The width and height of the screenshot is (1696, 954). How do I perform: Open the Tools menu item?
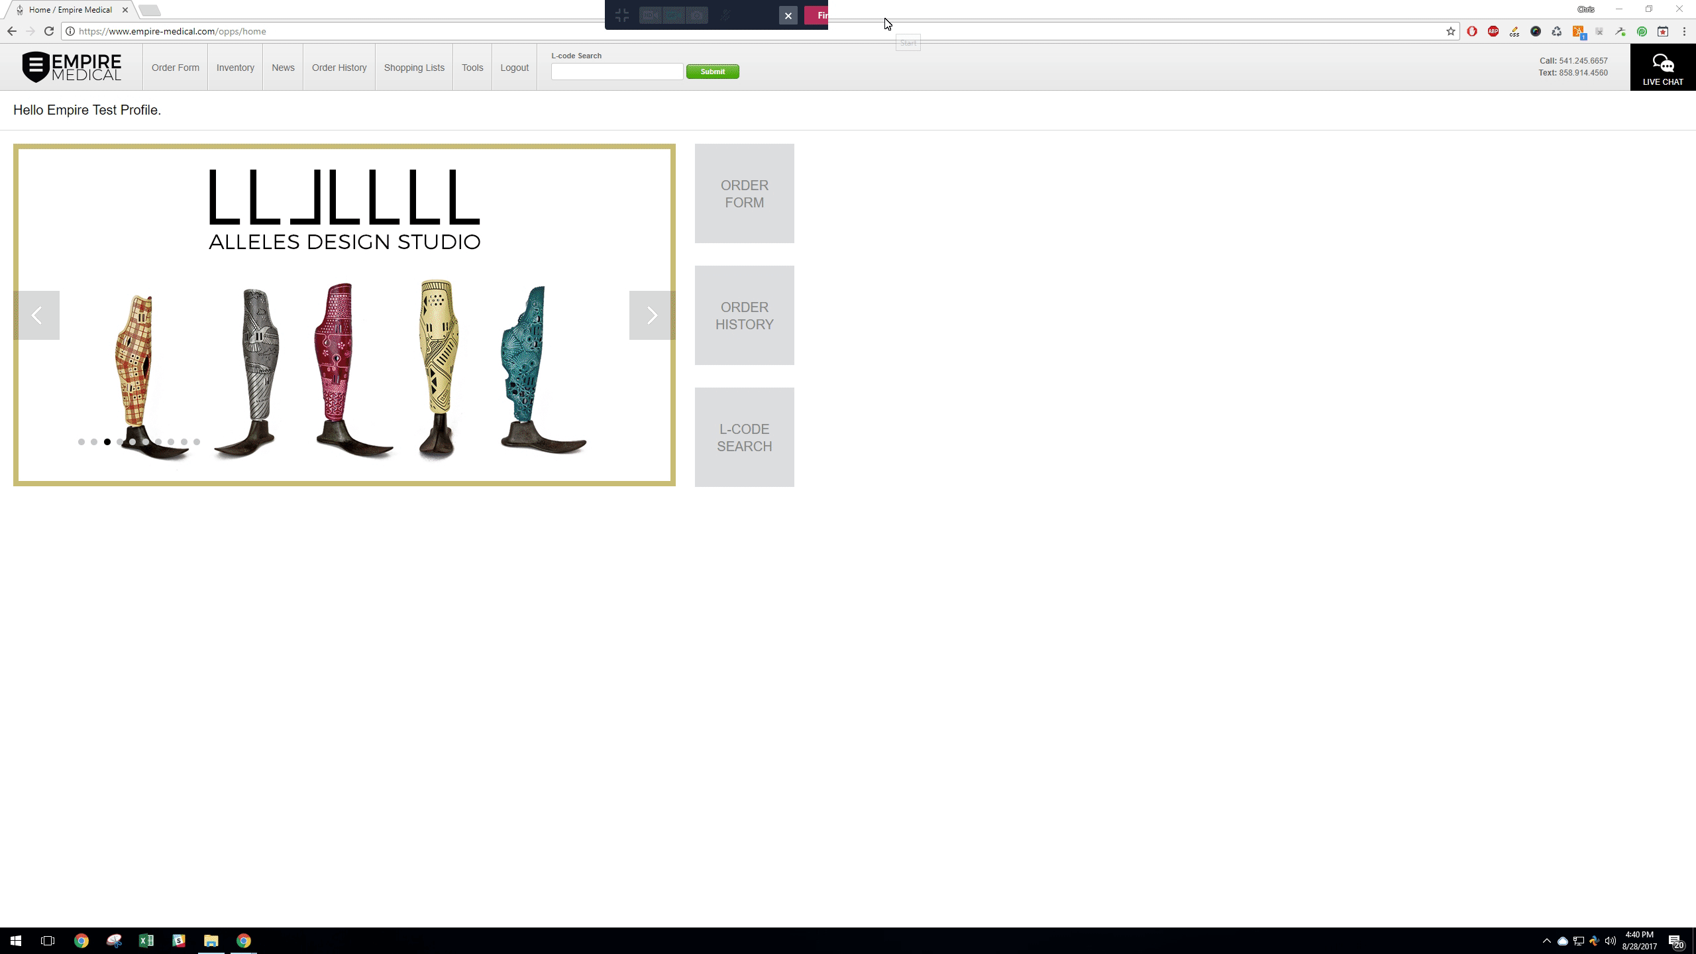click(x=472, y=68)
